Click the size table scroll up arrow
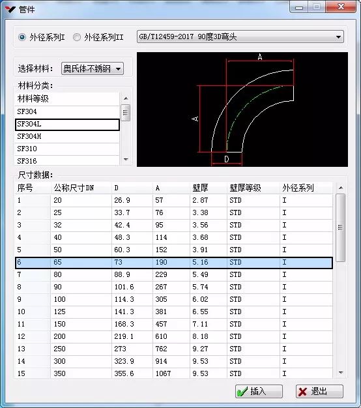Viewport: 361px width, 408px height. click(x=341, y=188)
